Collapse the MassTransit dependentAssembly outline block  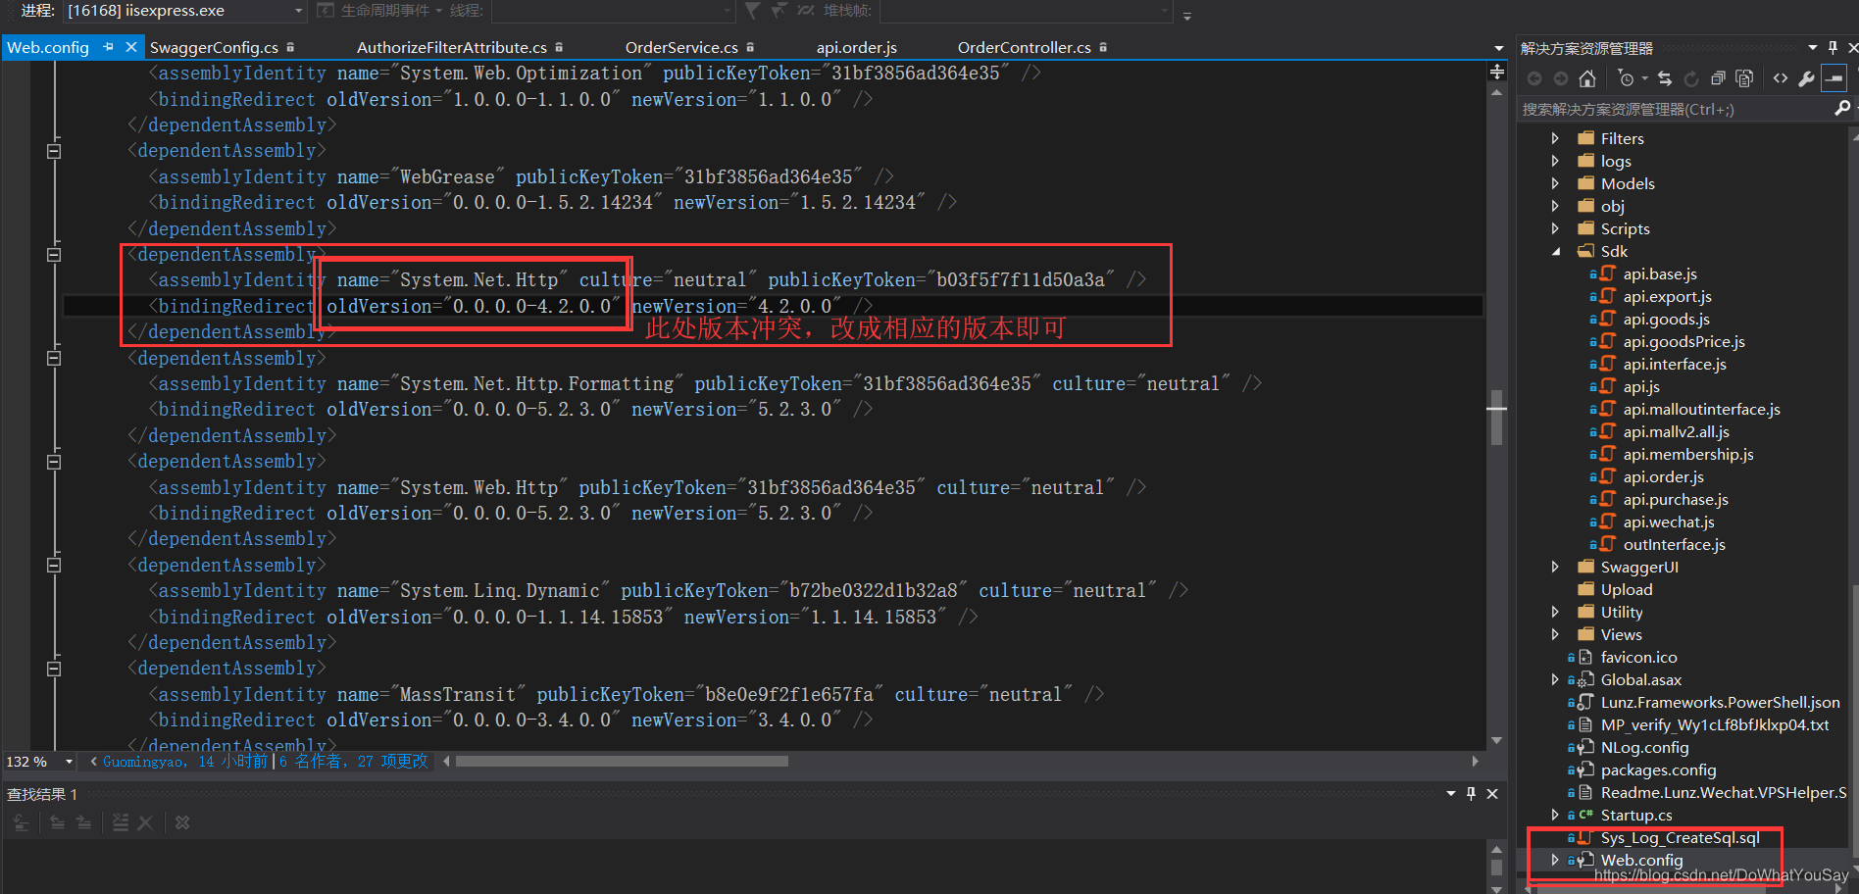click(x=54, y=669)
